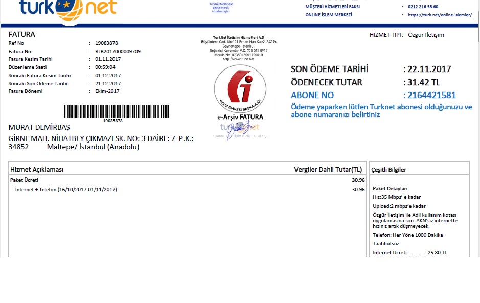The image size is (480, 303).
Task: Click the Özgür İletişim service type
Action: [x=426, y=35]
